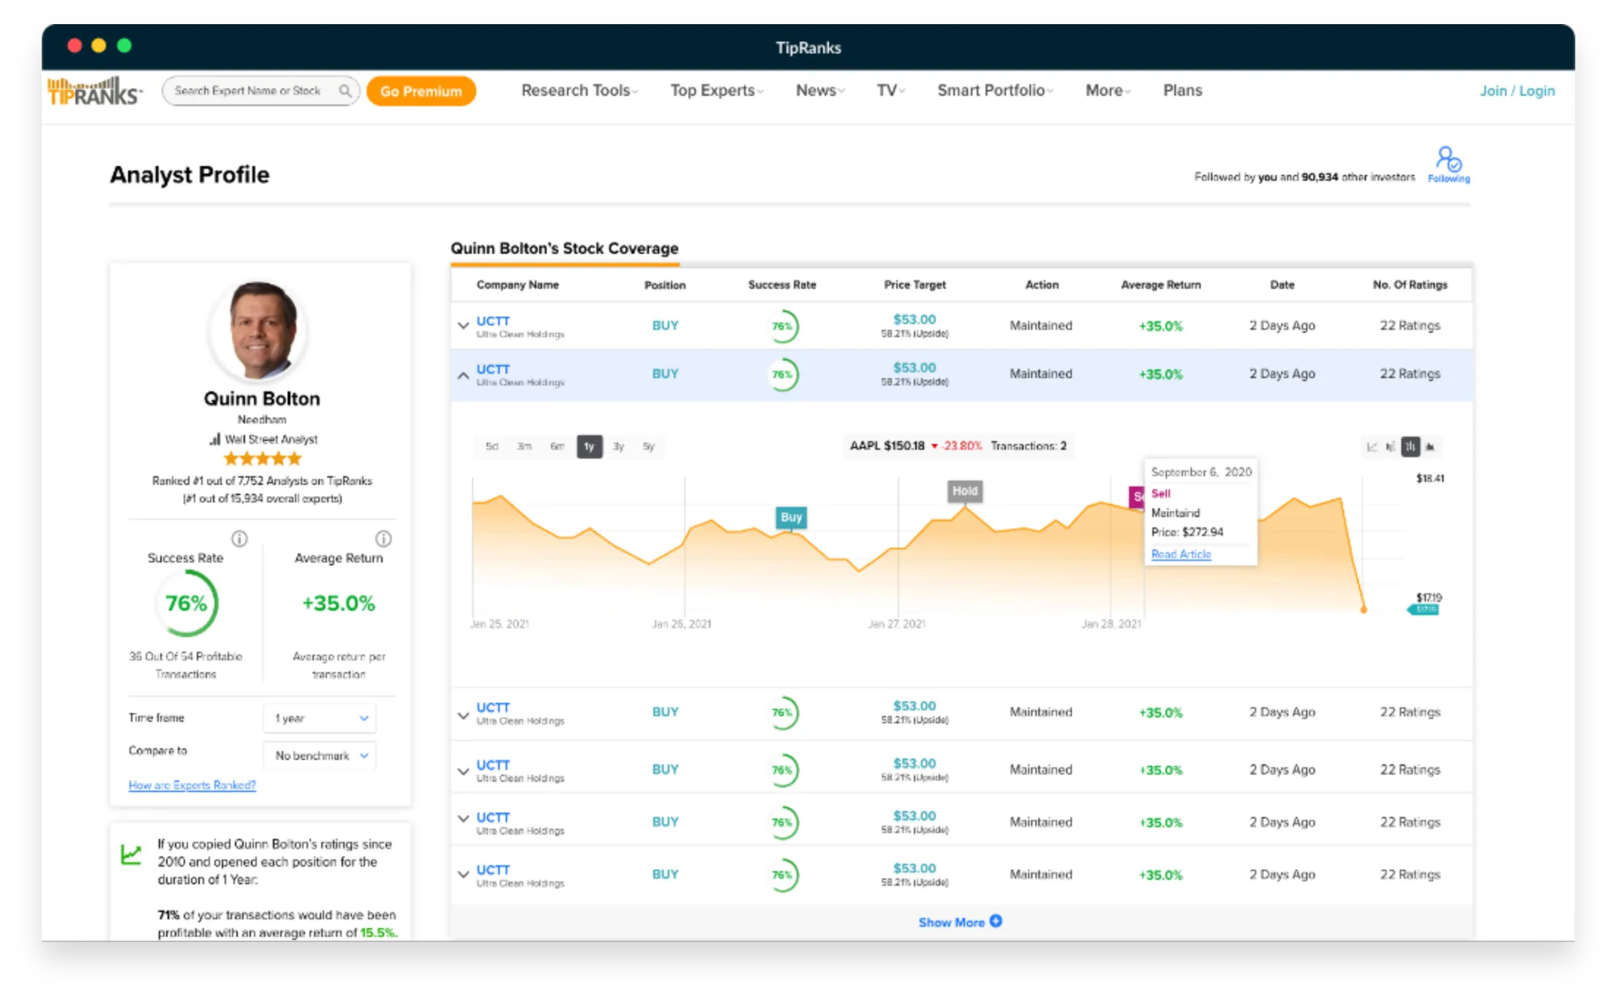Open the Research Tools menu
The height and width of the screenshot is (1002, 1617).
(x=579, y=91)
